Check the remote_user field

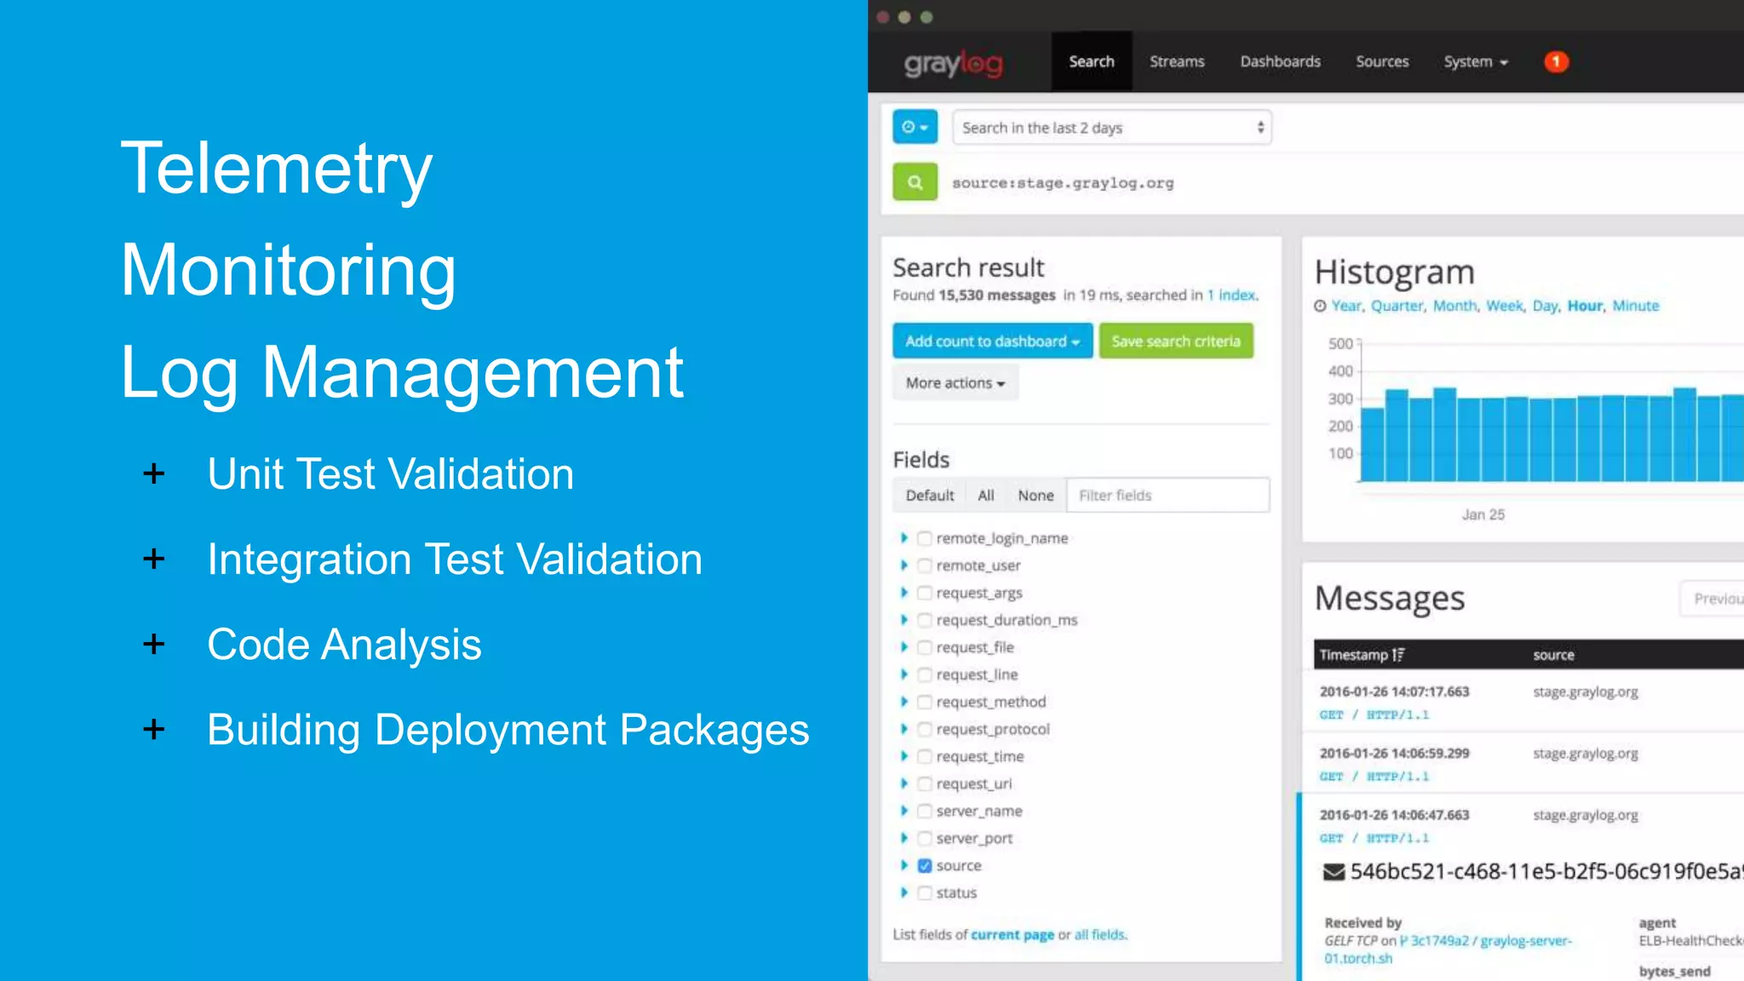coord(924,565)
